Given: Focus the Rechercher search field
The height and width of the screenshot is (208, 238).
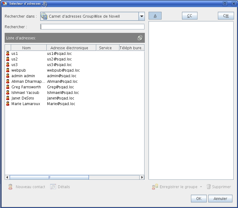Looking at the screenshot, I should point(93,27).
